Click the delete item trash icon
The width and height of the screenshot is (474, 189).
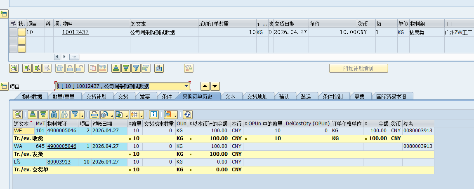click(60, 68)
